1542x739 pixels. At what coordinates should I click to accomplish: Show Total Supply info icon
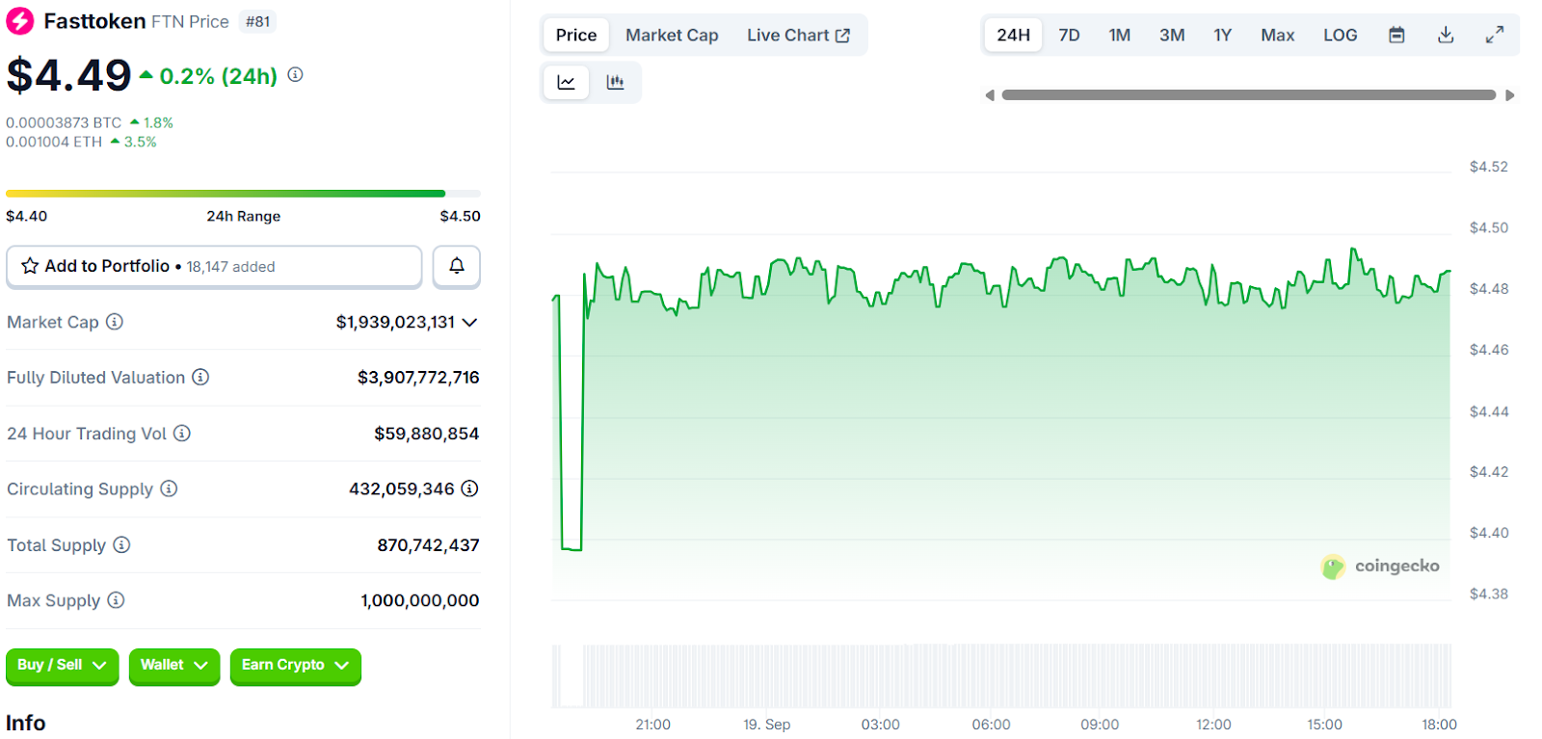[x=121, y=544]
